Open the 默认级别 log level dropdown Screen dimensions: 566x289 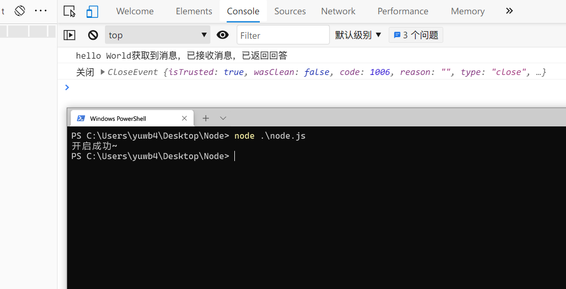358,35
